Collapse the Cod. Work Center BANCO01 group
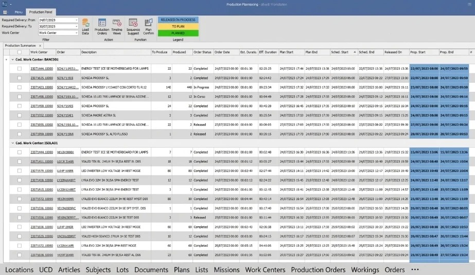The width and height of the screenshot is (475, 275). pos(13,60)
